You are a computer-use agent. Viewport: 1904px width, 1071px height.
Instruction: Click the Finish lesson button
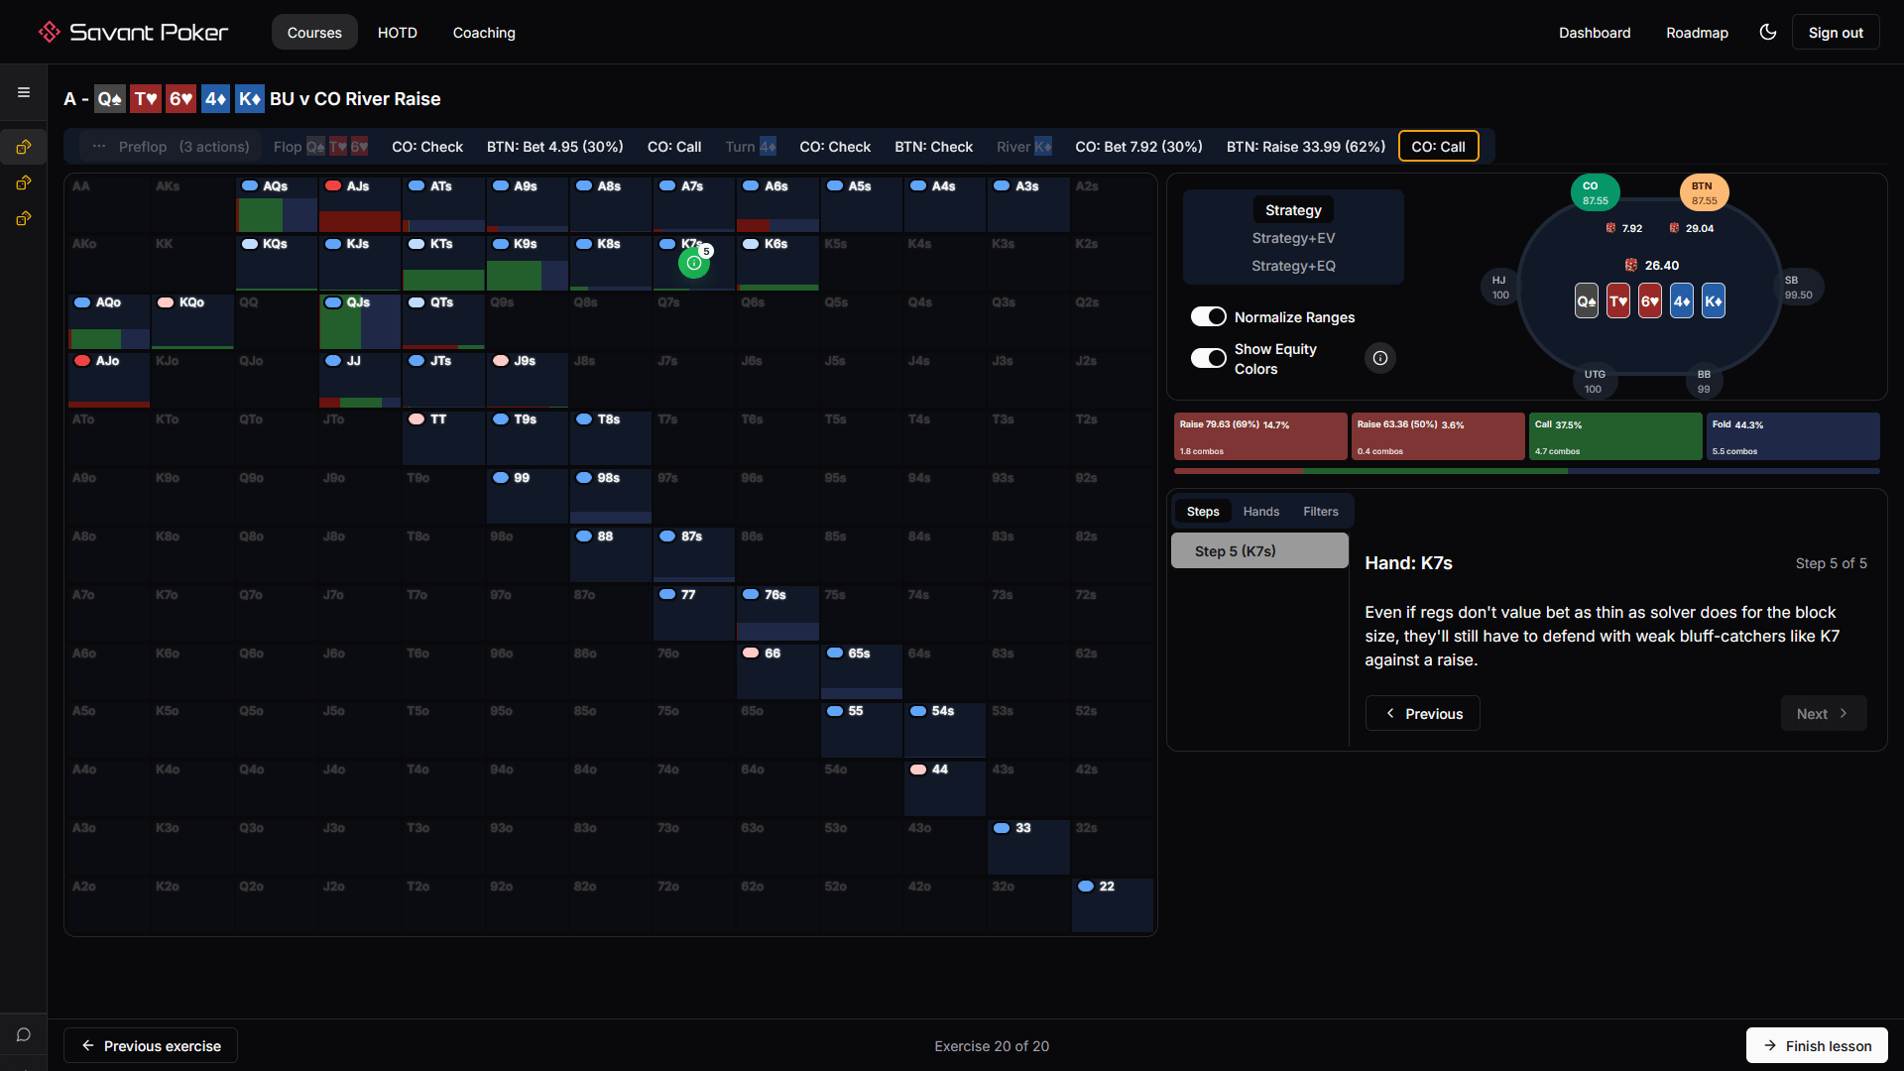1816,1045
